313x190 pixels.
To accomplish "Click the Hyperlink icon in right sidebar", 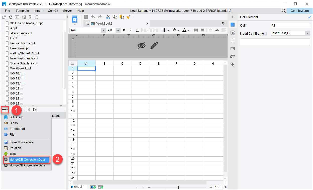I will point(232,64).
